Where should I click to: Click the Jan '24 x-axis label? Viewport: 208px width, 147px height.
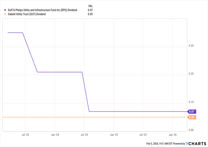[55, 135]
